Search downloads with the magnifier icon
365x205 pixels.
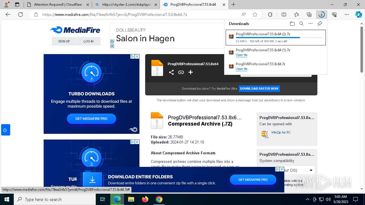click(301, 24)
